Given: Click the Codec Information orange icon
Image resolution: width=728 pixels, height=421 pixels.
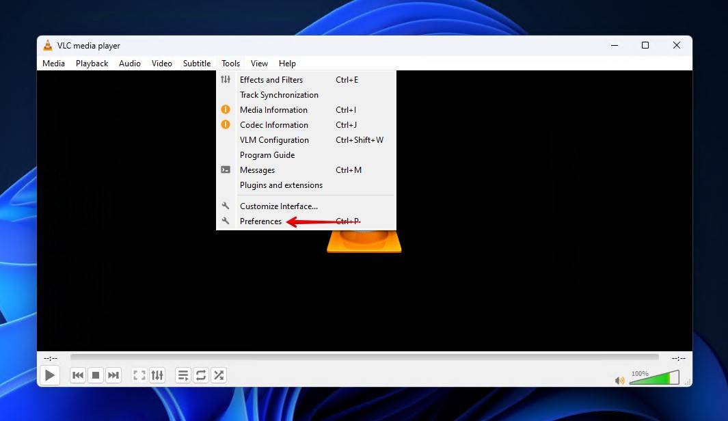Looking at the screenshot, I should [225, 124].
